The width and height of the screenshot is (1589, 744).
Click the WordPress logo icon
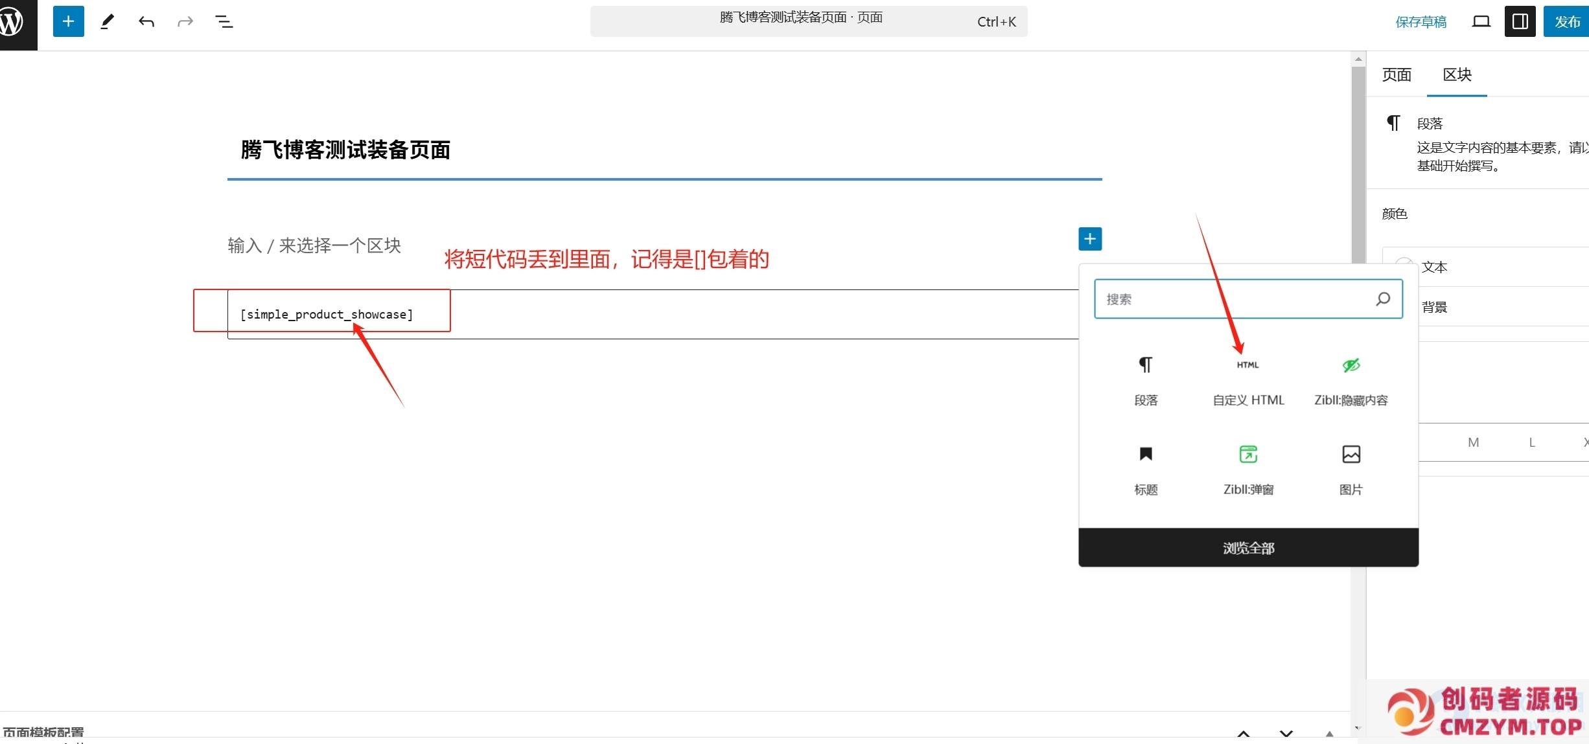(x=13, y=22)
